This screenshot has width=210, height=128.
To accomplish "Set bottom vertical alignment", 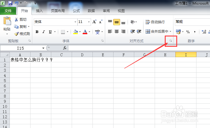I will click(x=123, y=23).
